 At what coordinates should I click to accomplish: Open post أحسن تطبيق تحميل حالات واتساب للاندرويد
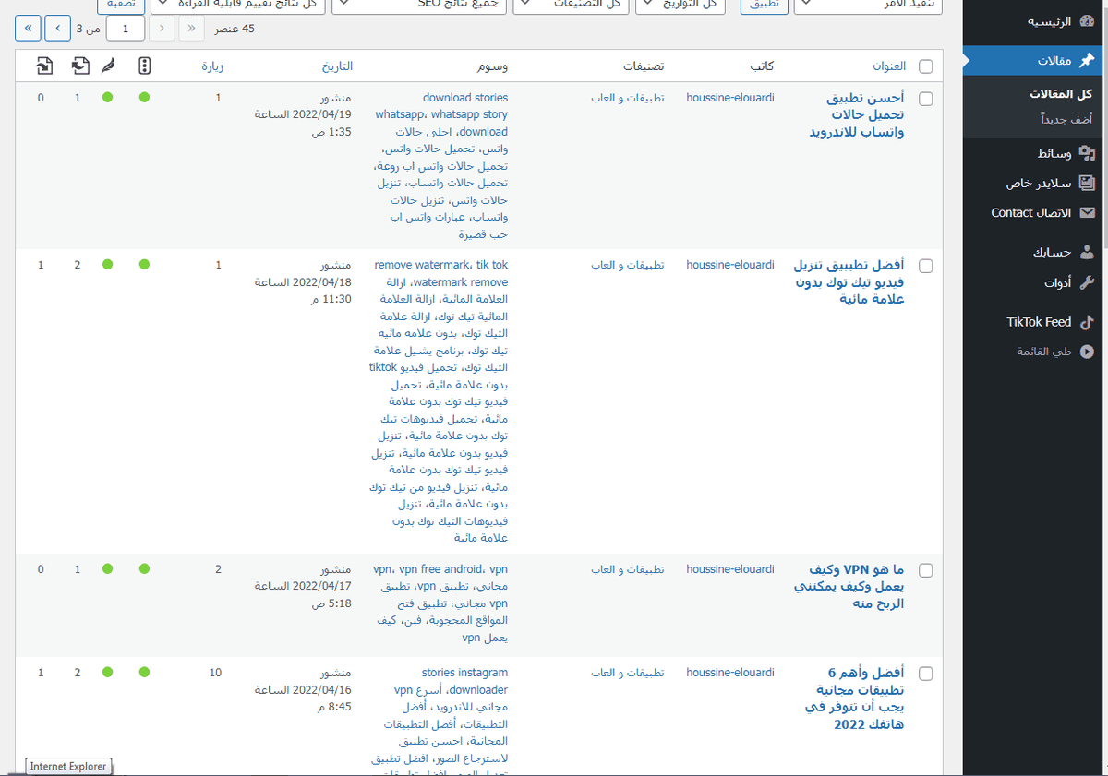tap(856, 114)
